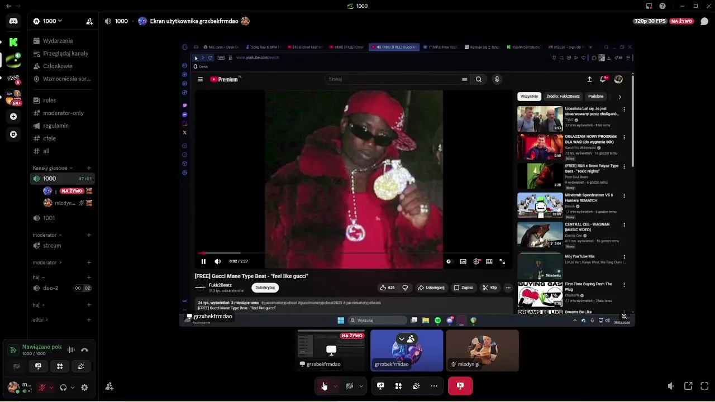Open the inbox icon in title bar
Screen dimensions: 715x402
(x=649, y=6)
